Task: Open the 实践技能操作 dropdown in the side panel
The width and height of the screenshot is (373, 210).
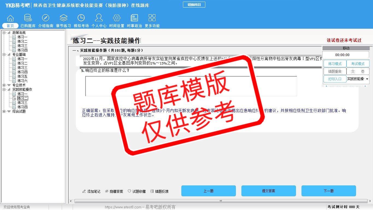Action: click(x=358, y=79)
